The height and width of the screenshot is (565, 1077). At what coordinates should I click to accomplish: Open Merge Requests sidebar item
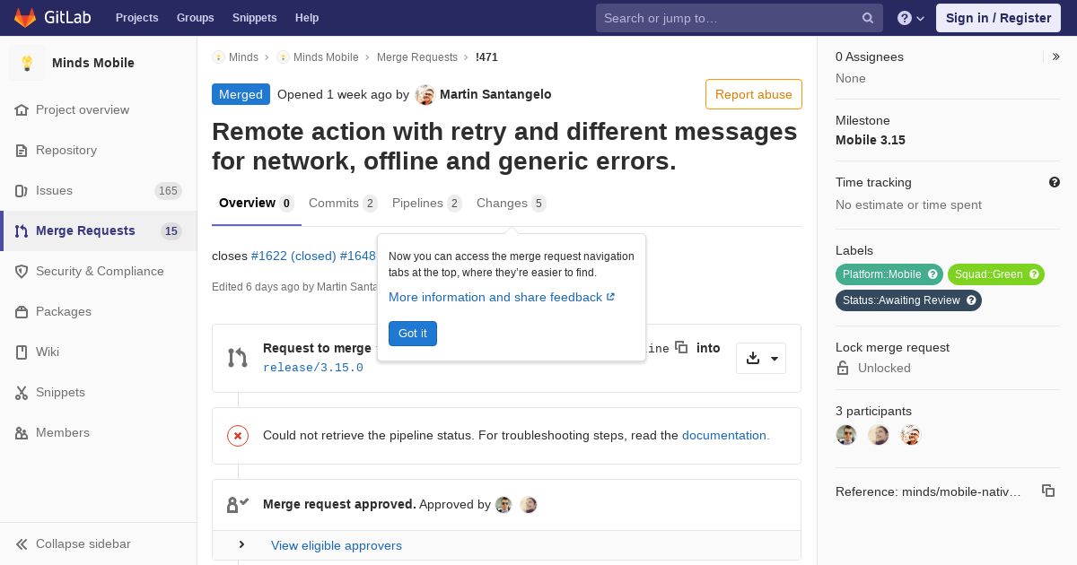[99, 230]
